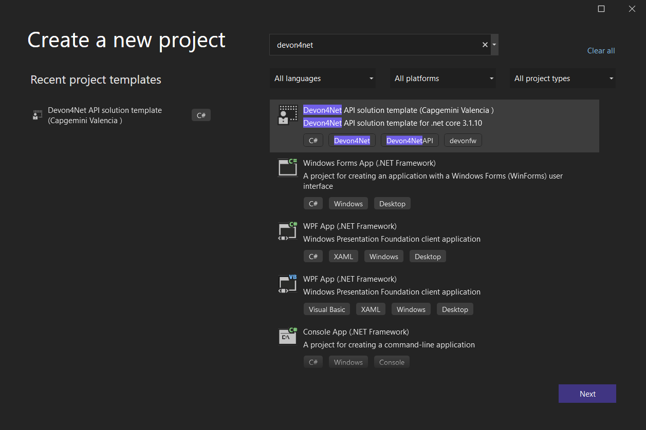Click the recent Devon4Net template icon

click(37, 115)
